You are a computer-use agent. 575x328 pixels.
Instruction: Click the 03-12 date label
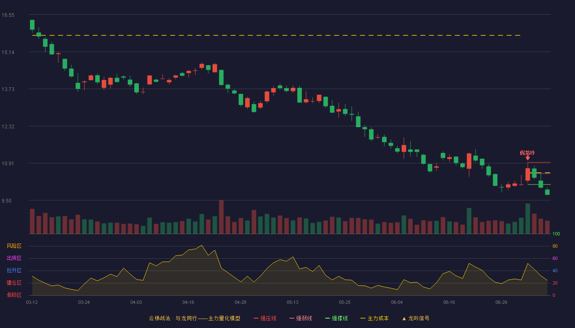coord(32,302)
